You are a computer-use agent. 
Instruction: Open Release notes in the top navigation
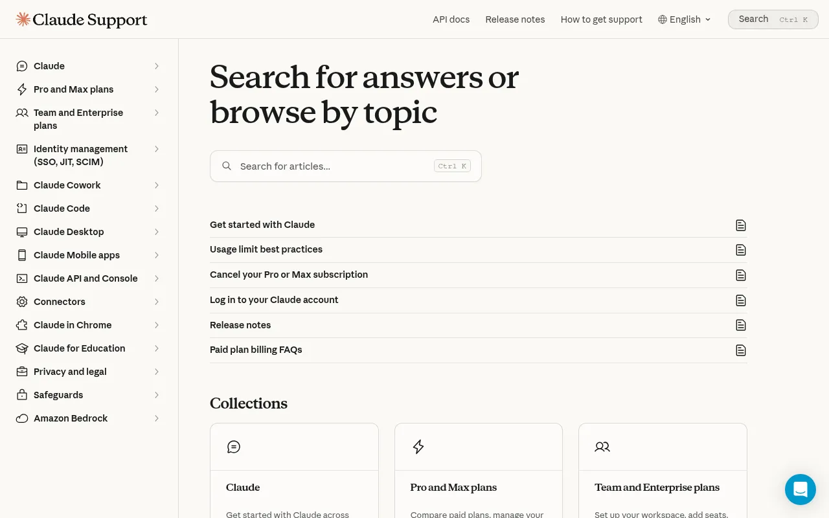click(x=516, y=19)
